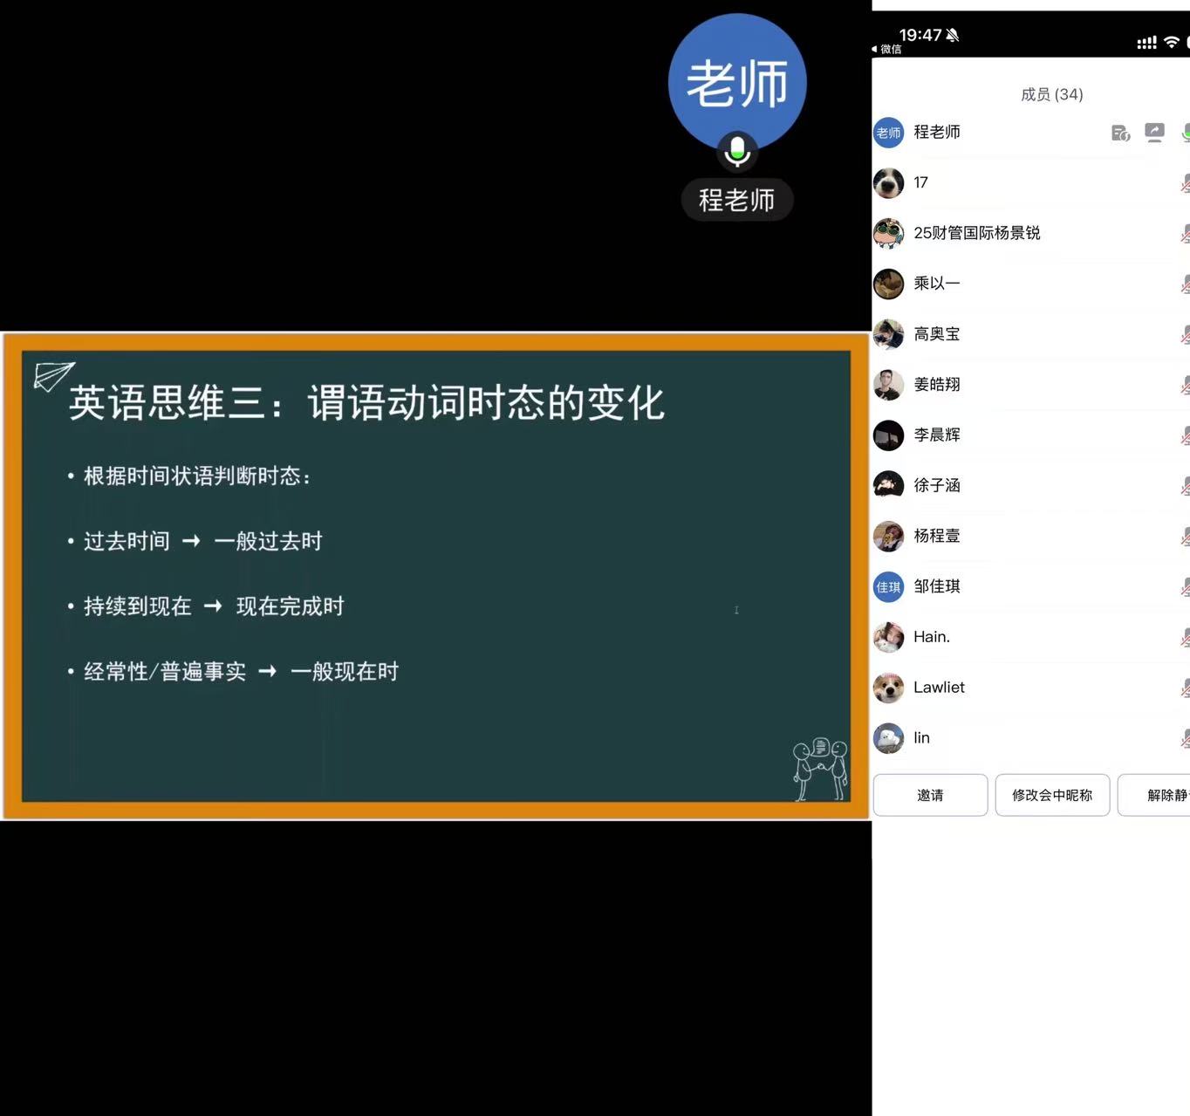Open Hain.'s profile avatar thumbnail
Screen dimensions: 1190x1116
[888, 637]
